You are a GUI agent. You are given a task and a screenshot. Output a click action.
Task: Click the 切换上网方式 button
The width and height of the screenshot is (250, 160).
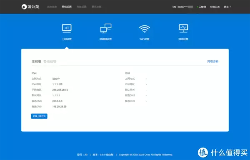tap(39, 116)
